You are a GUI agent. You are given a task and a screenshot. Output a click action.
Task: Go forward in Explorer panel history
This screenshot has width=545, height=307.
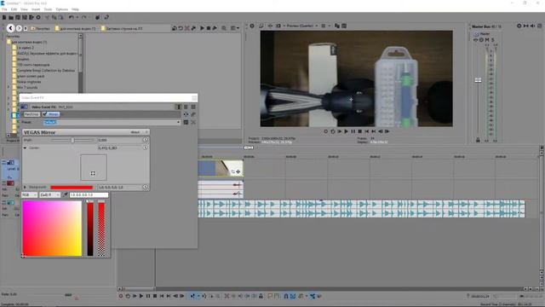(x=19, y=28)
